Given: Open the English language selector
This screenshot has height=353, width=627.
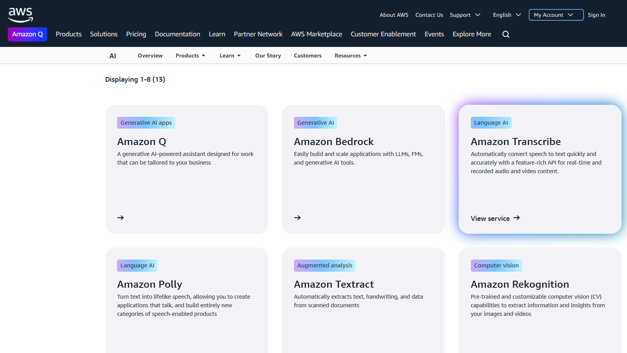Looking at the screenshot, I should pos(507,15).
